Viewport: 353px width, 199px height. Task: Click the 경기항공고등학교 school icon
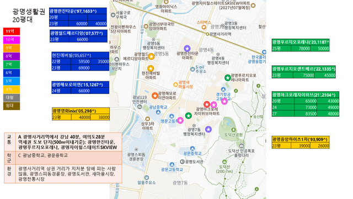click(x=223, y=90)
